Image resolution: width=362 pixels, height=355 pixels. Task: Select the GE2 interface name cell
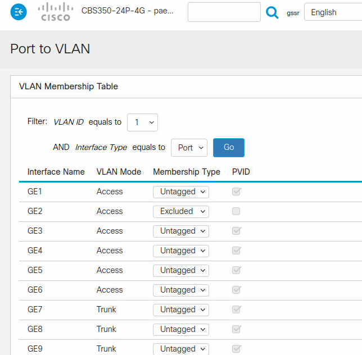click(x=35, y=211)
